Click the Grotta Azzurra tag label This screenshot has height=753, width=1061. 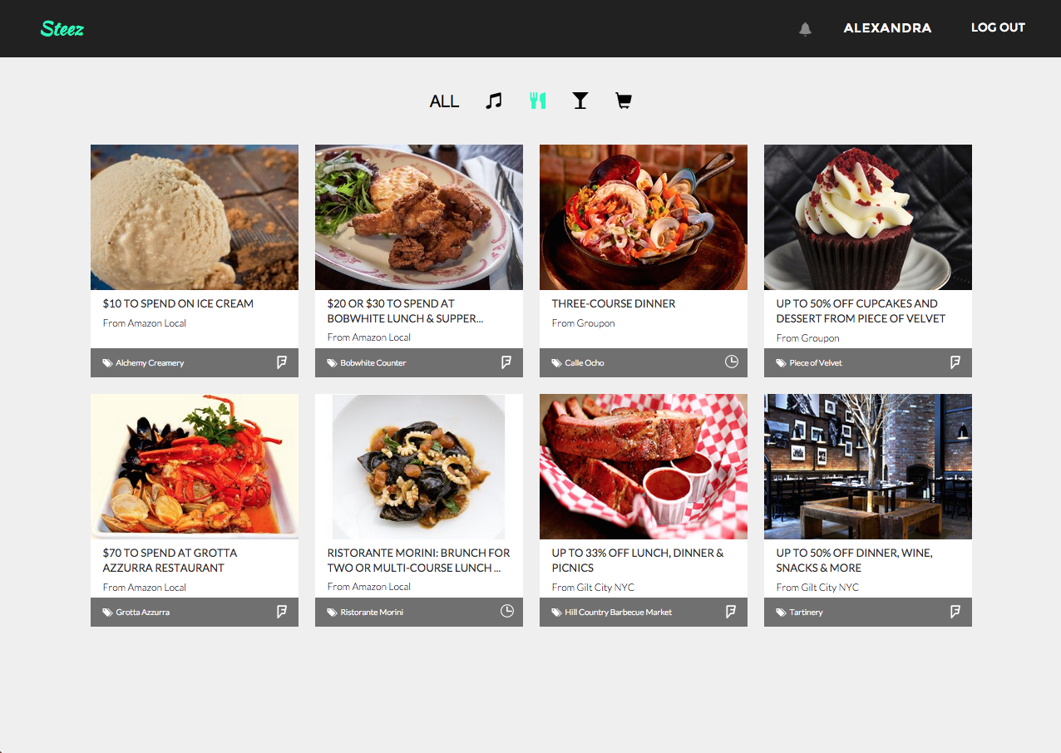143,613
